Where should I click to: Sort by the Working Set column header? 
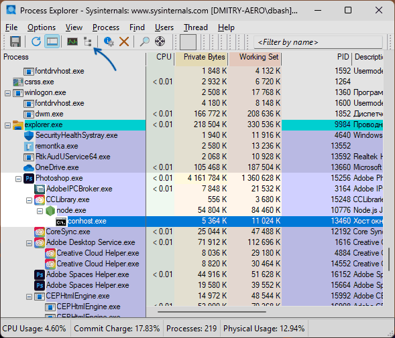255,57
